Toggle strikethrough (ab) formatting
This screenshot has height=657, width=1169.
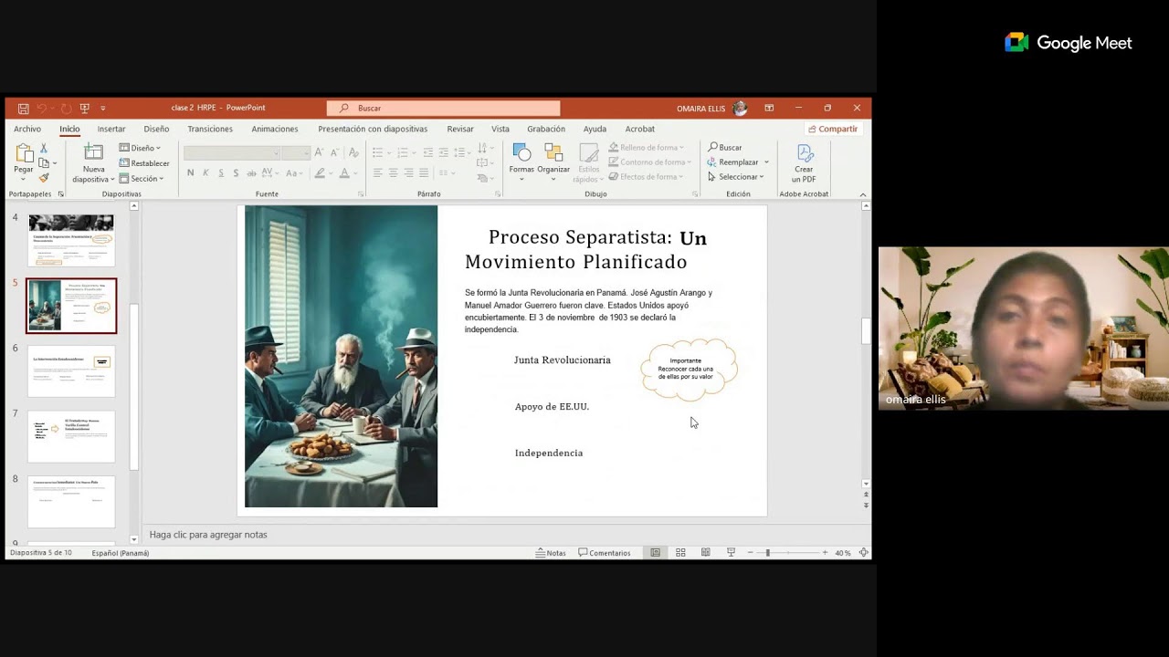pos(251,172)
